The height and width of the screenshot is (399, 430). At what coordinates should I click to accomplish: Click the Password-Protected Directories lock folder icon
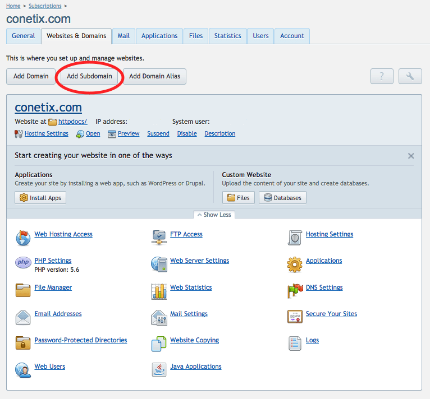[23, 343]
